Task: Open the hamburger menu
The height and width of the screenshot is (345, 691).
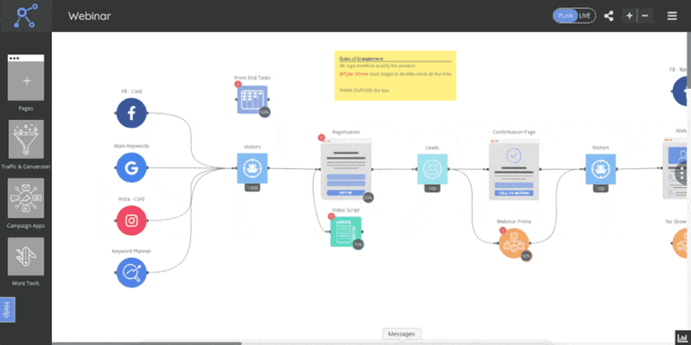Action: (x=672, y=15)
